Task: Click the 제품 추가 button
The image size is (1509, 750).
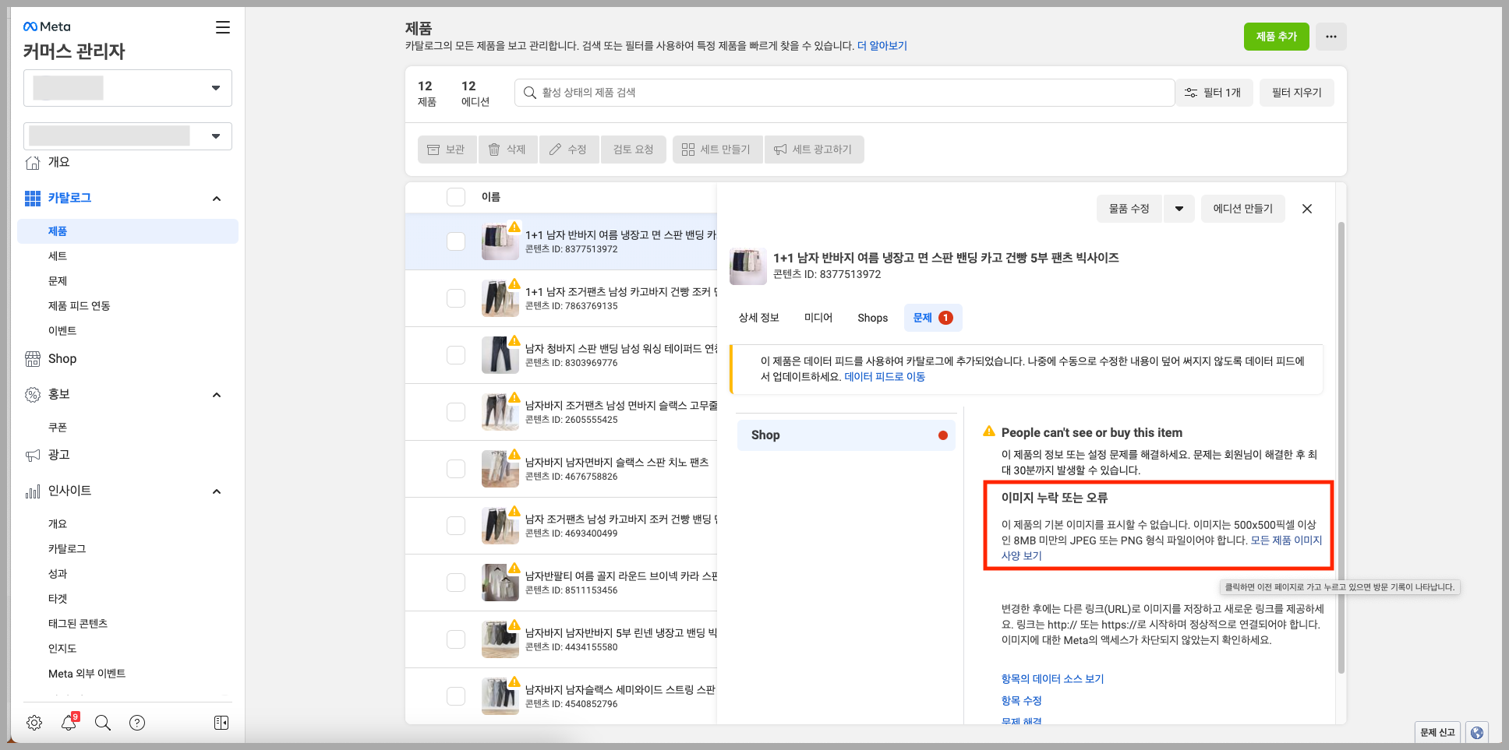Action: [1276, 36]
